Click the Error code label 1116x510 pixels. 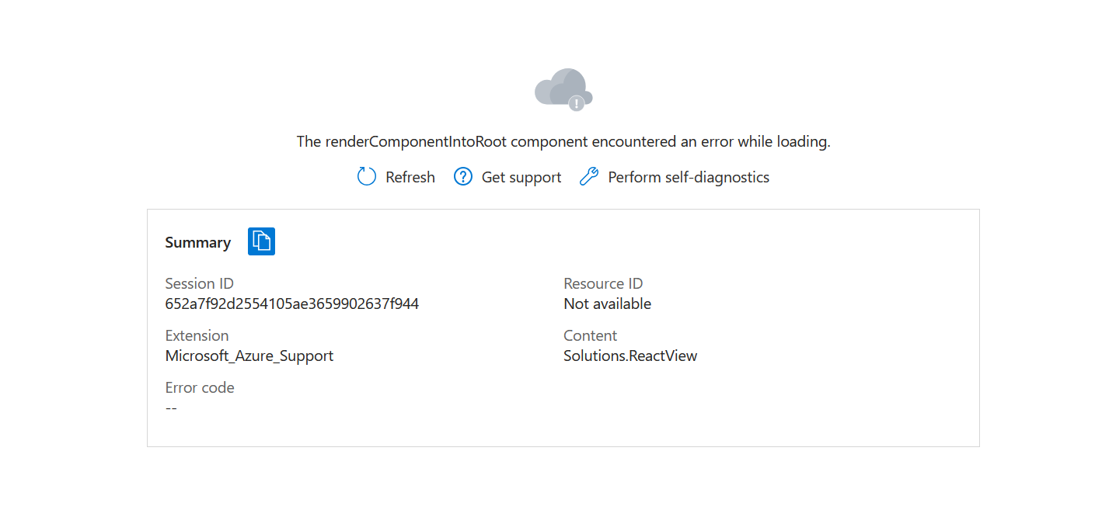pos(200,387)
